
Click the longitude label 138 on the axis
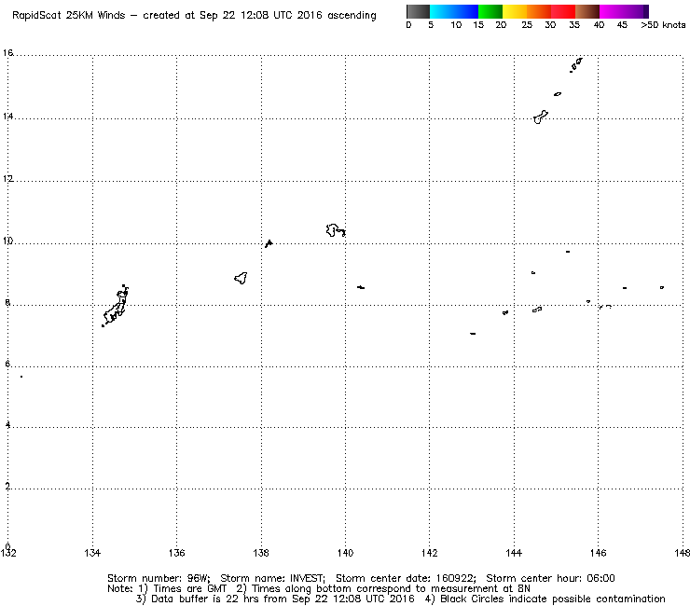point(261,553)
